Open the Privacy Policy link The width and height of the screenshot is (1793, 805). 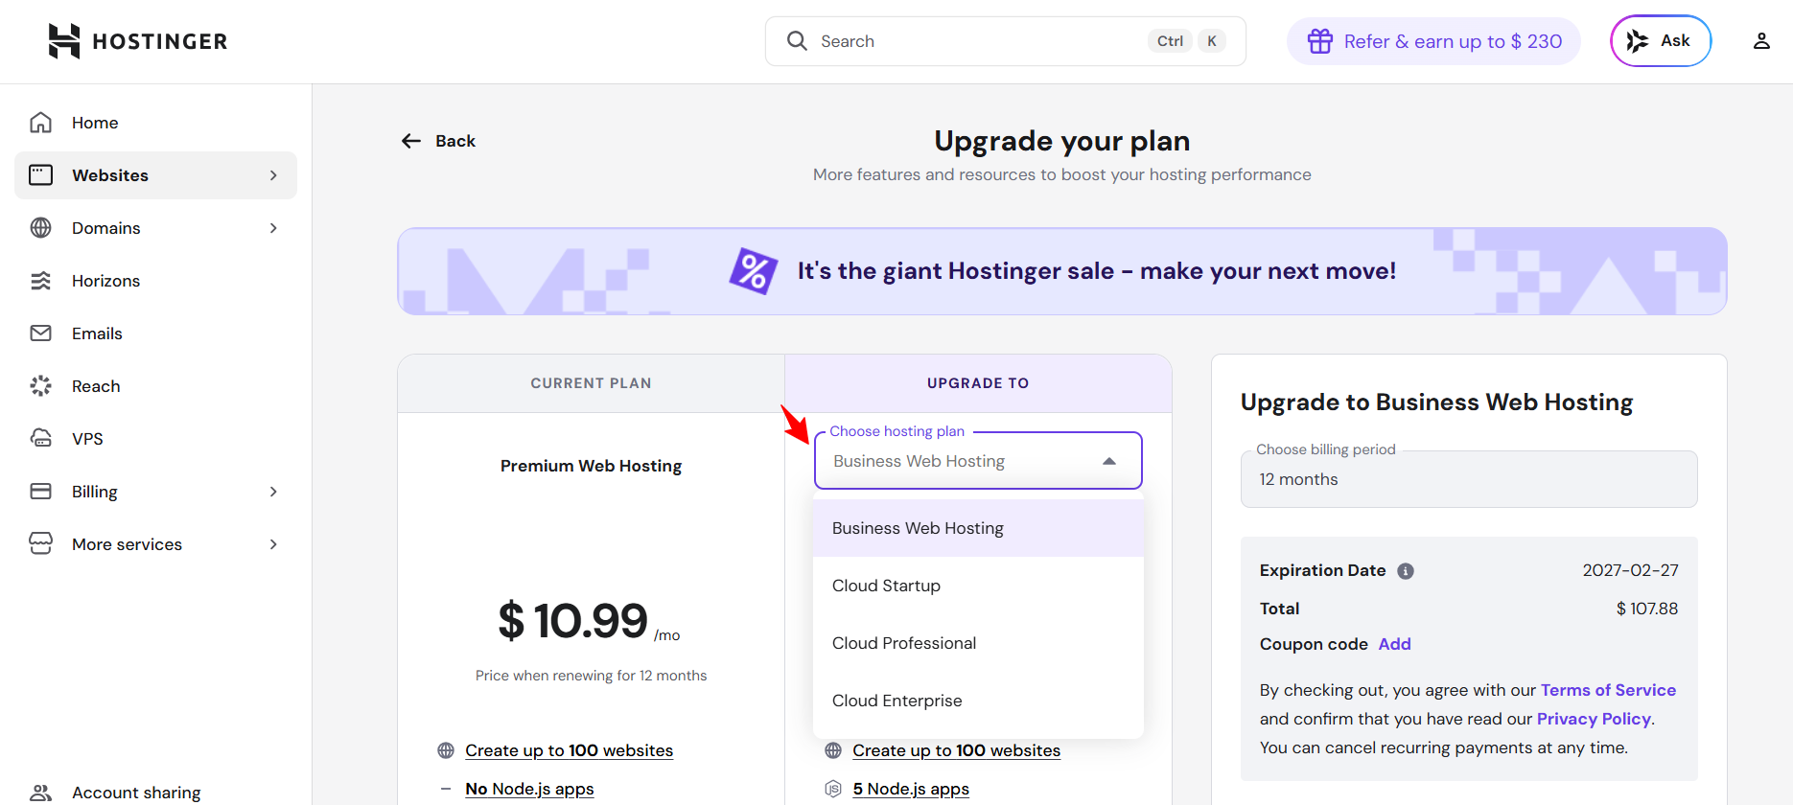tap(1594, 719)
